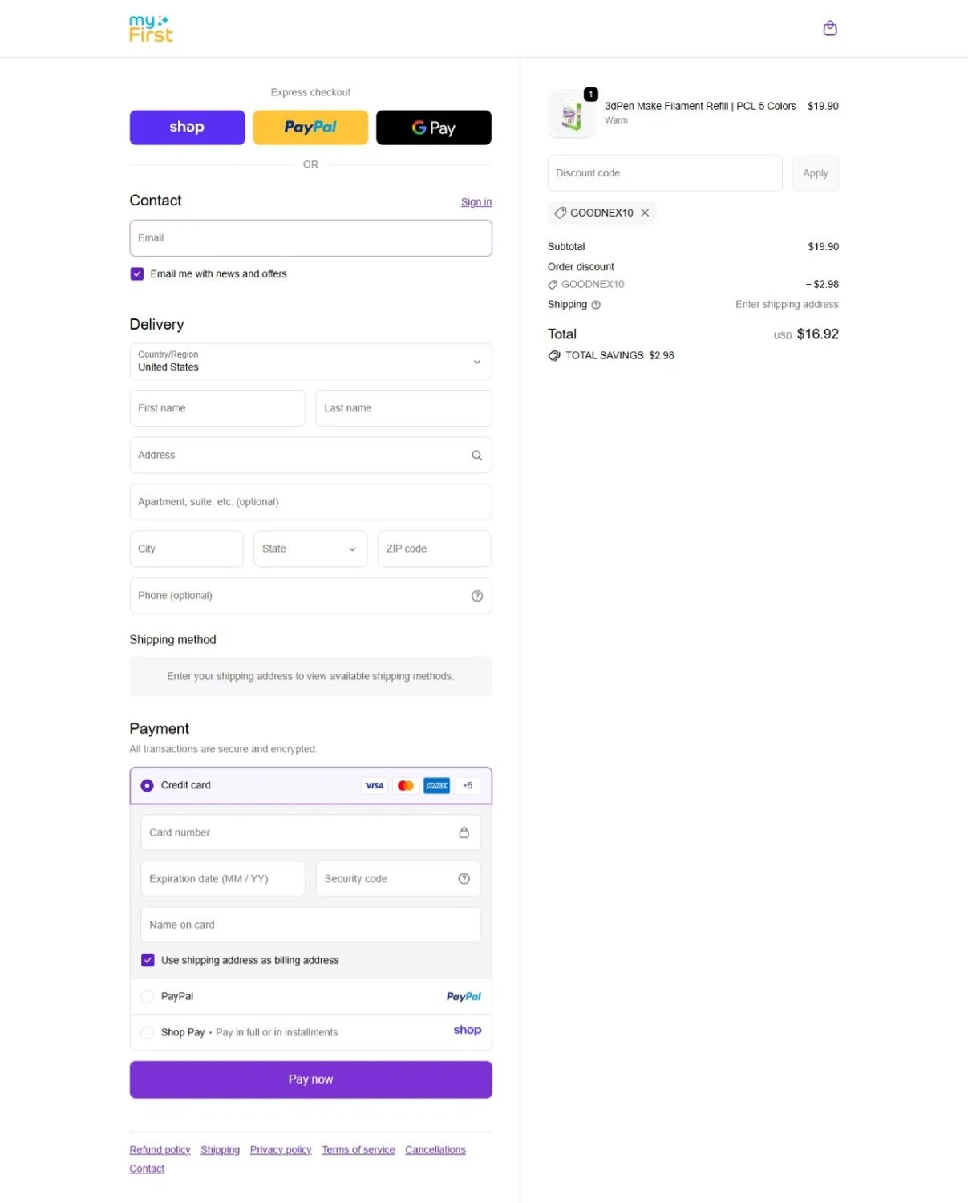Click the help icon in Phone field
968x1203 pixels.
(x=476, y=596)
